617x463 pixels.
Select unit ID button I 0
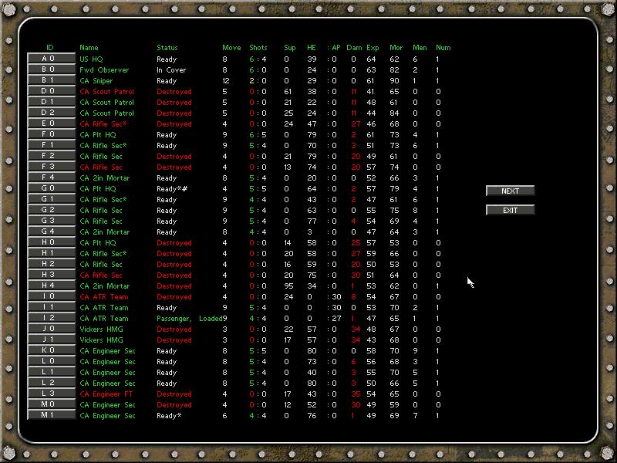coord(51,297)
